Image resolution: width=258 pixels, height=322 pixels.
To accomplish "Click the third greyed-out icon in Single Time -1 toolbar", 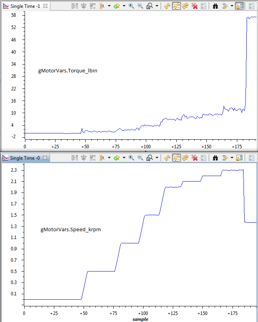I will click(93, 6).
